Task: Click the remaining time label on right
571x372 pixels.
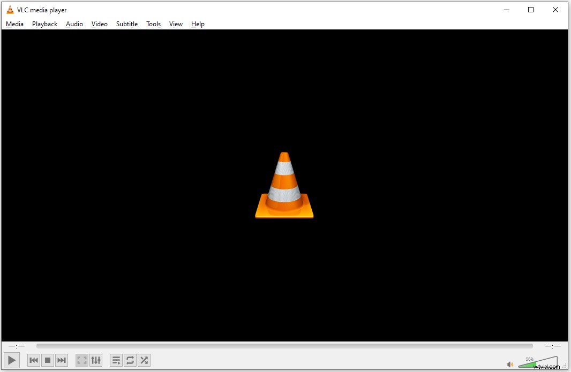Action: tap(552, 346)
